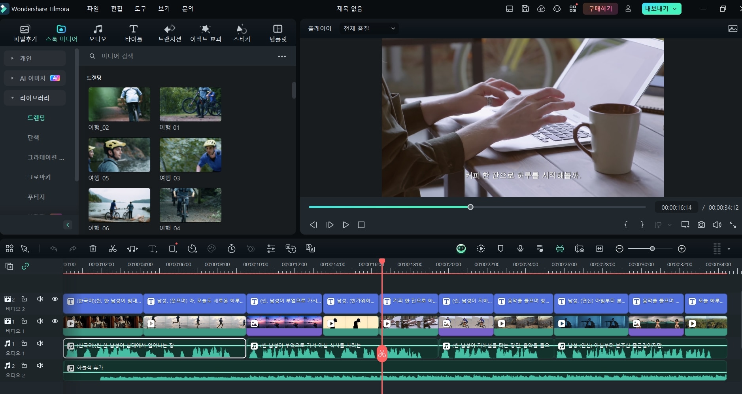
Task: Play the preview video
Action: (346, 225)
